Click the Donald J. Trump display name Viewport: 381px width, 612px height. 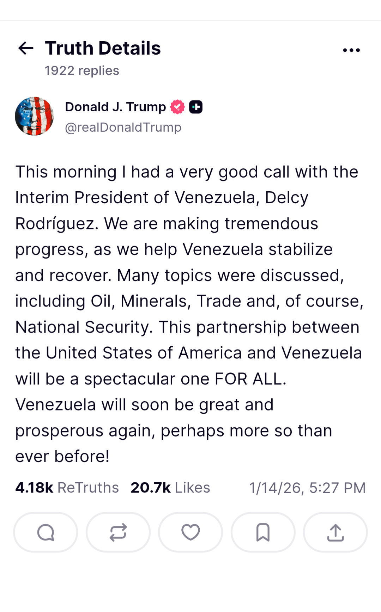[x=115, y=107]
